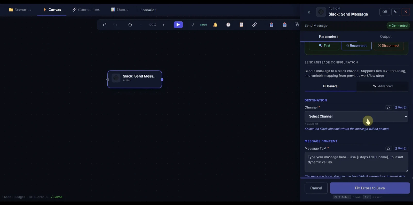This screenshot has height=205, width=413.
Task: Toggle Map mode for Channel field
Action: coord(400,107)
